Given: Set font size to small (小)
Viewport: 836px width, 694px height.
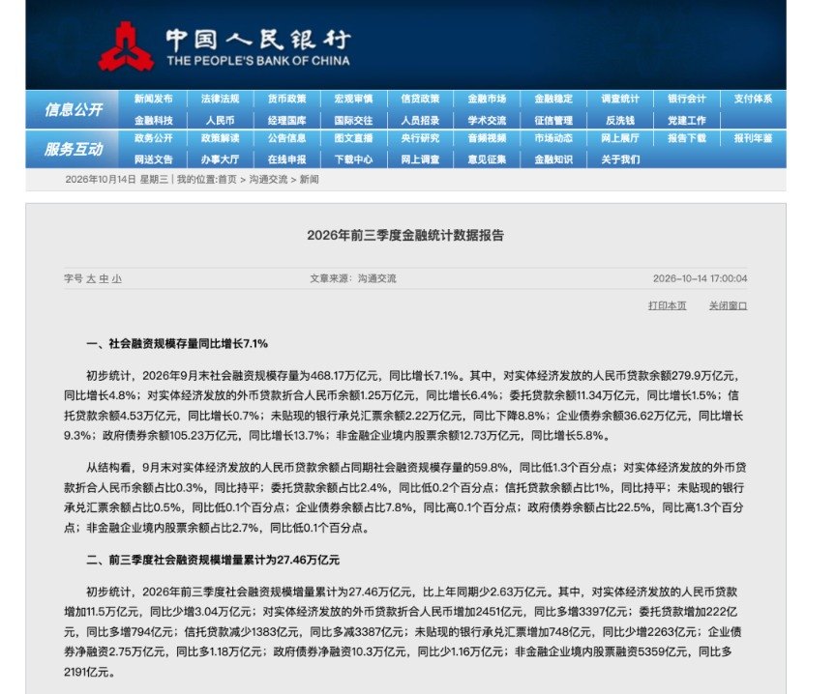Looking at the screenshot, I should (117, 278).
